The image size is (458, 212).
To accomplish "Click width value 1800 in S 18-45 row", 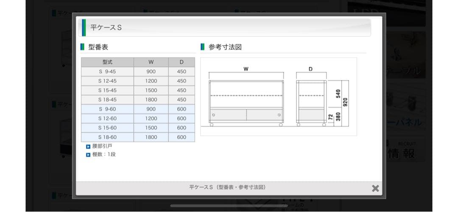I will pyautogui.click(x=151, y=100).
